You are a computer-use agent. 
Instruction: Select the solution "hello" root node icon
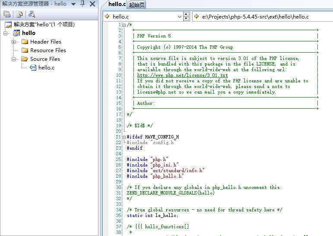pos(8,25)
